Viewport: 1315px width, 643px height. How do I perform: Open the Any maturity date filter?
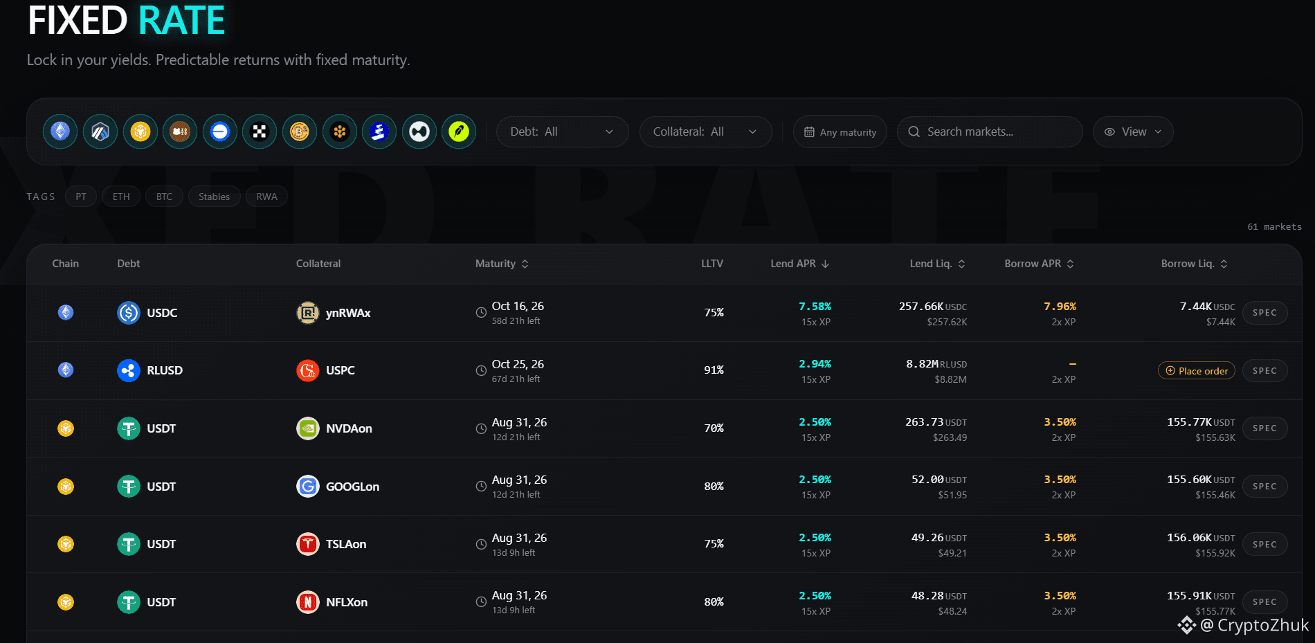coord(840,132)
